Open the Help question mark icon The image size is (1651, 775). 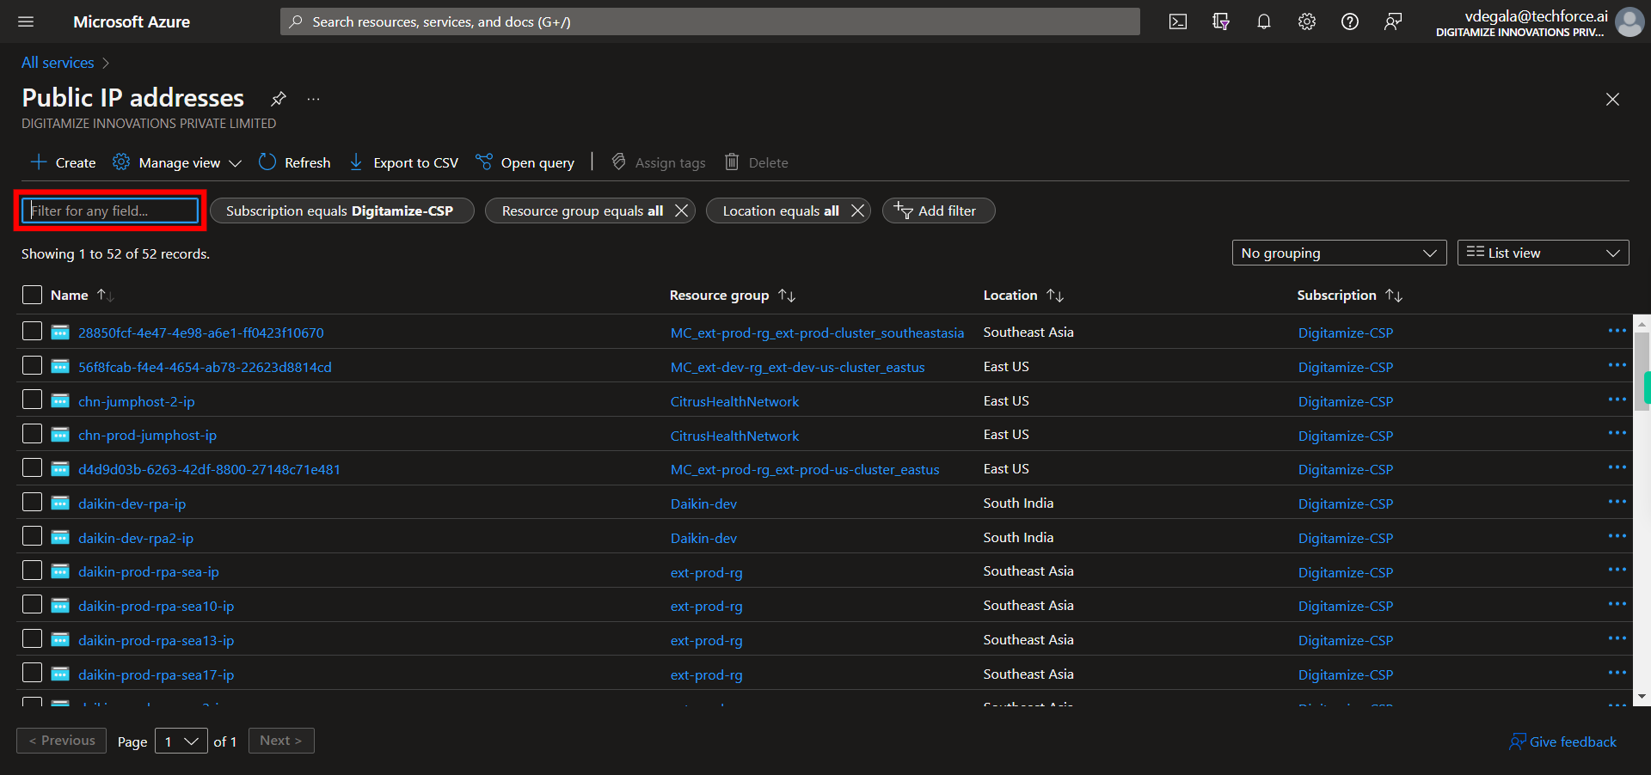click(x=1350, y=21)
